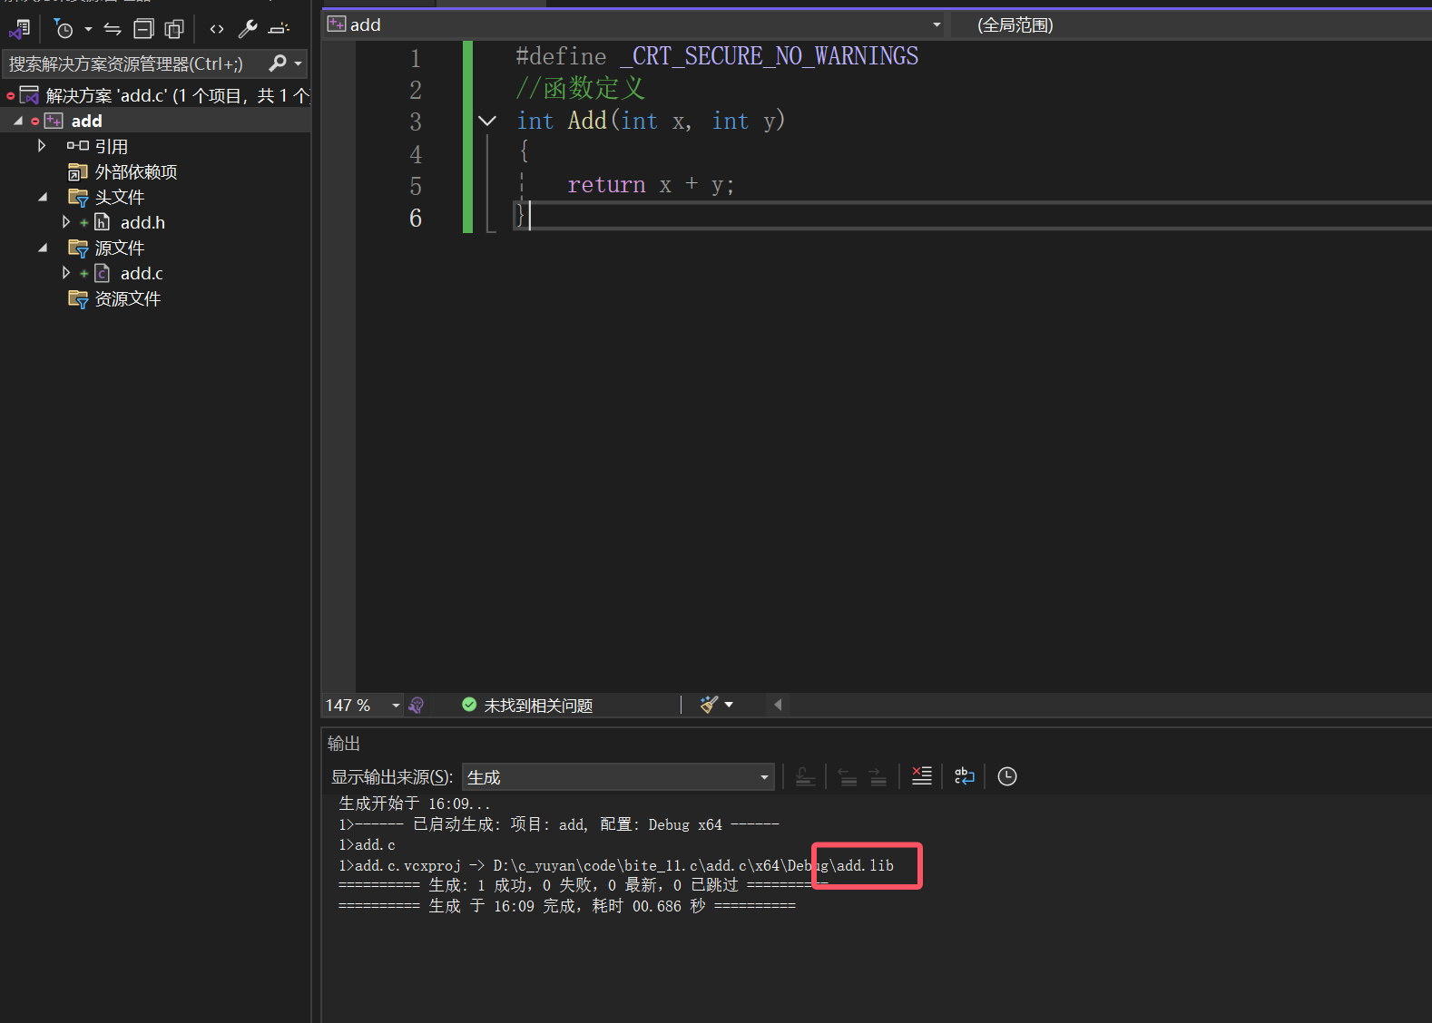Click the 生成: 1 成功, 0 失败 summary line
Screen dimensions: 1432x1023
click(583, 885)
